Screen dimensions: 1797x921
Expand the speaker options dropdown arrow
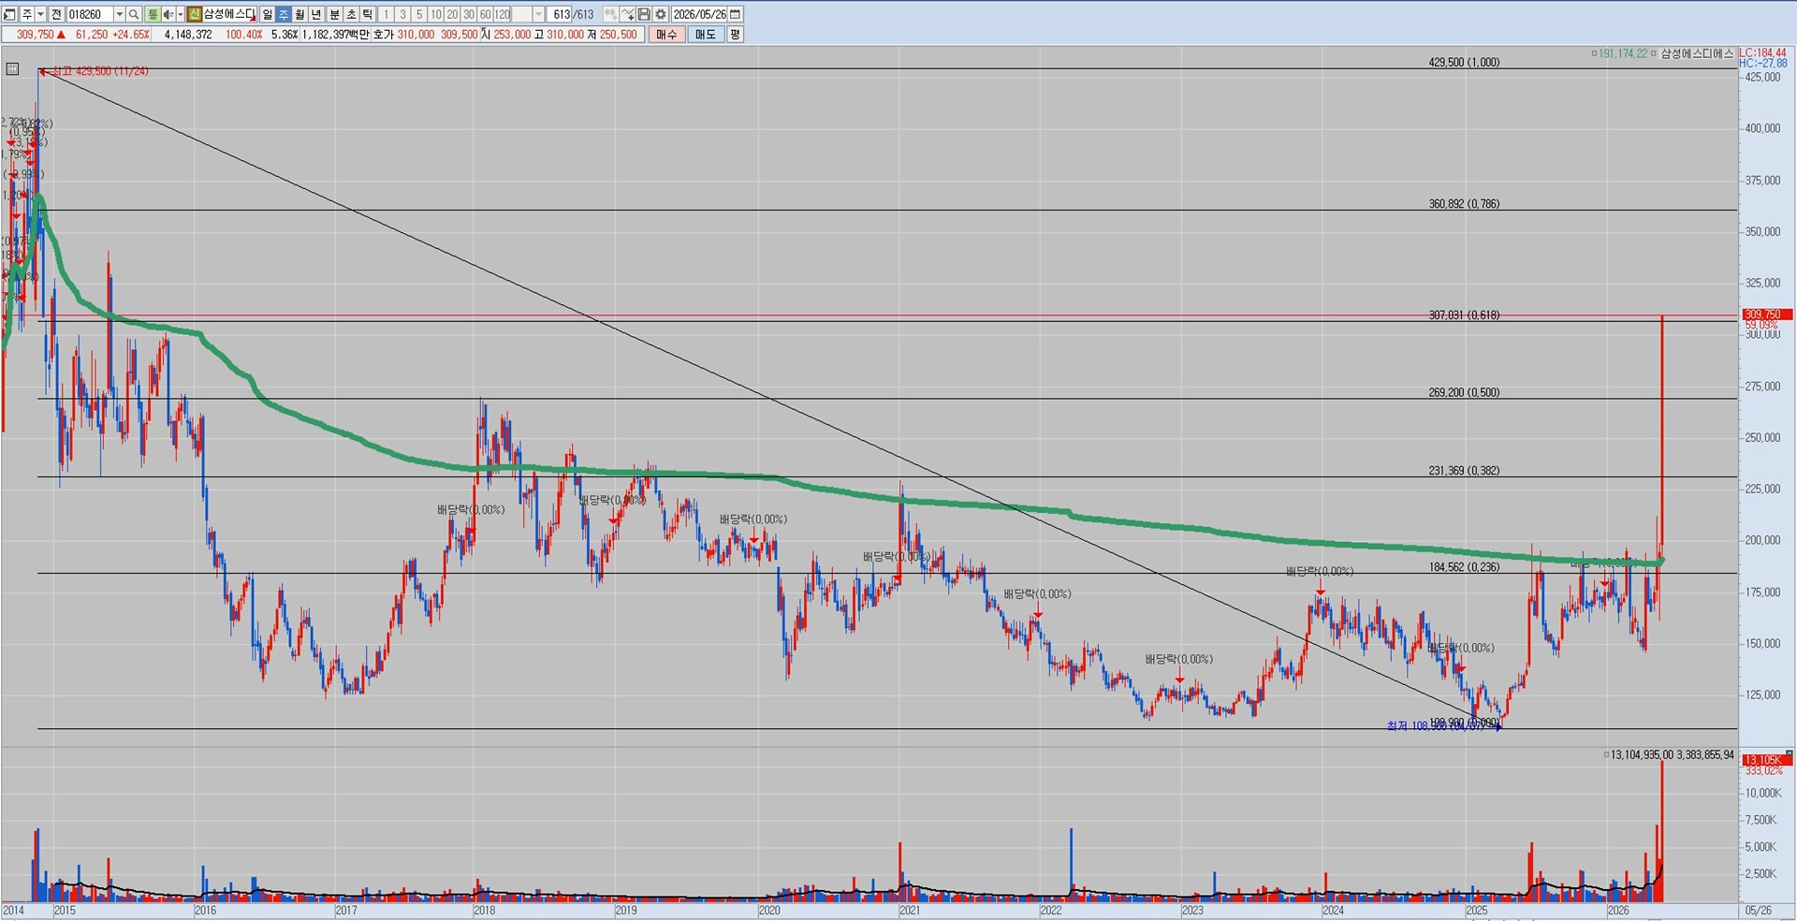181,14
